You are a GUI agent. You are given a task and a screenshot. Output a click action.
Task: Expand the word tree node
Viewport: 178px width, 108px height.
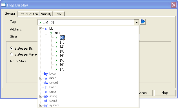click(x=41, y=78)
